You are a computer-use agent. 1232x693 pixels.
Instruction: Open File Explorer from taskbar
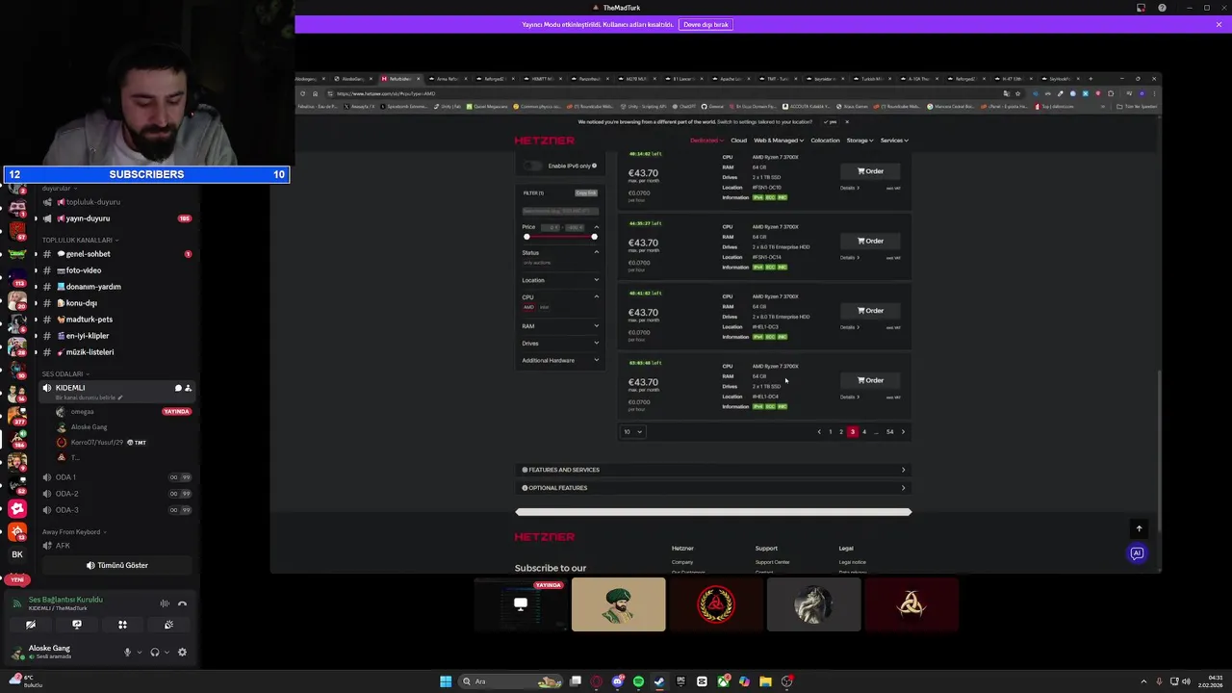point(765,681)
